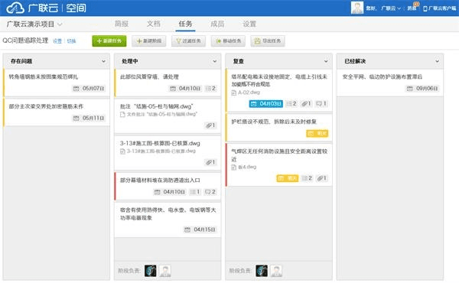Click the dwg file icon on 气焊区 card
Viewport: 459px width, 283px height.
[x=234, y=168]
